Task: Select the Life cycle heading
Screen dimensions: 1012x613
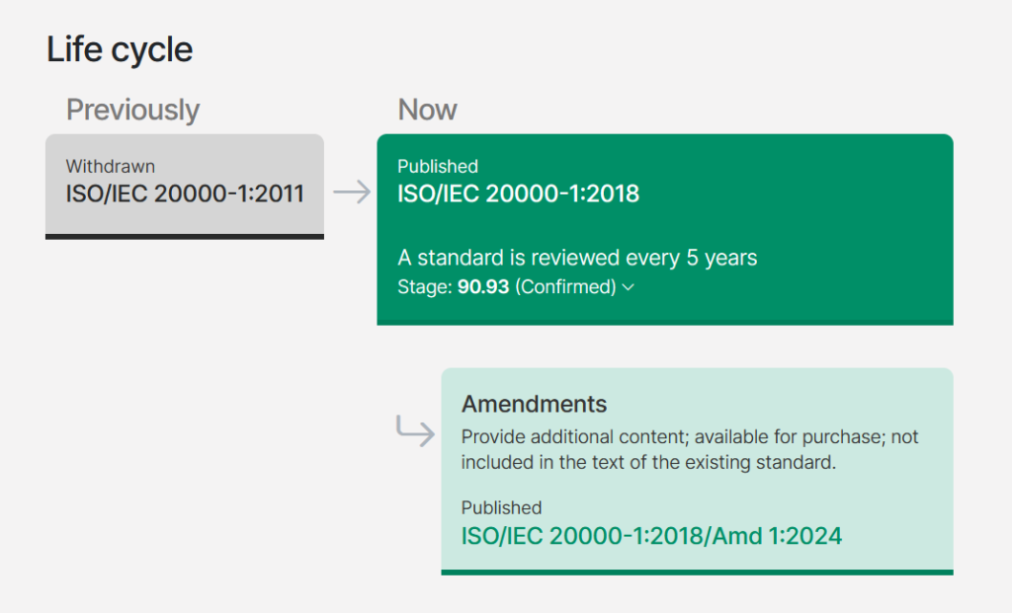Action: tap(120, 49)
